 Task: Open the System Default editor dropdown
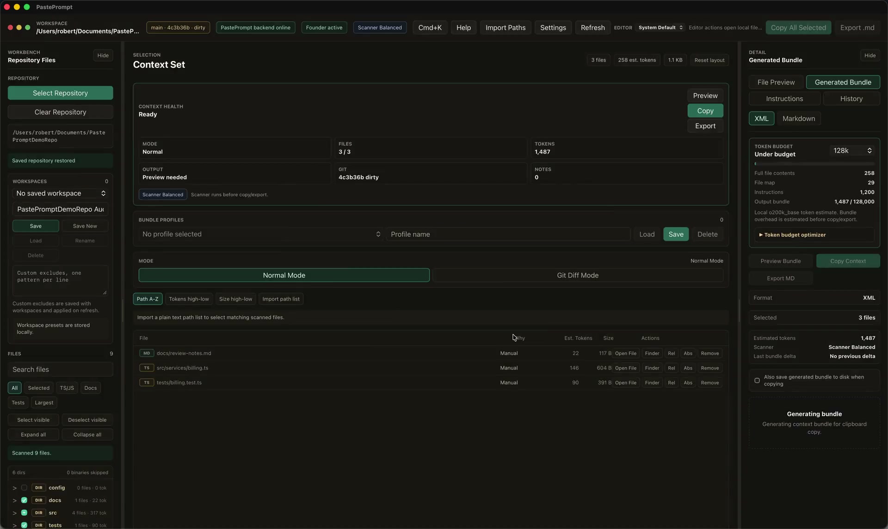click(x=660, y=28)
